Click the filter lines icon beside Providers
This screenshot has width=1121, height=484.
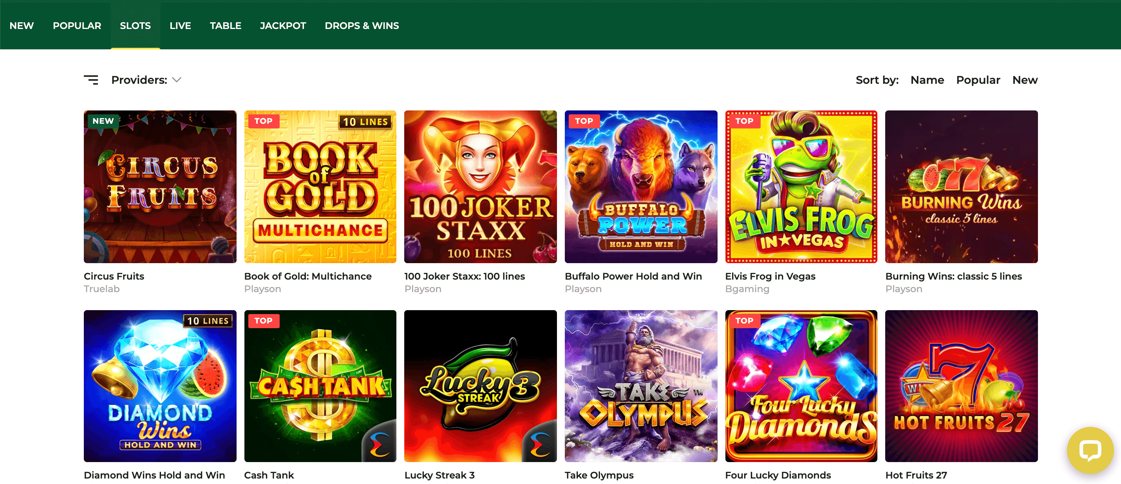(91, 80)
